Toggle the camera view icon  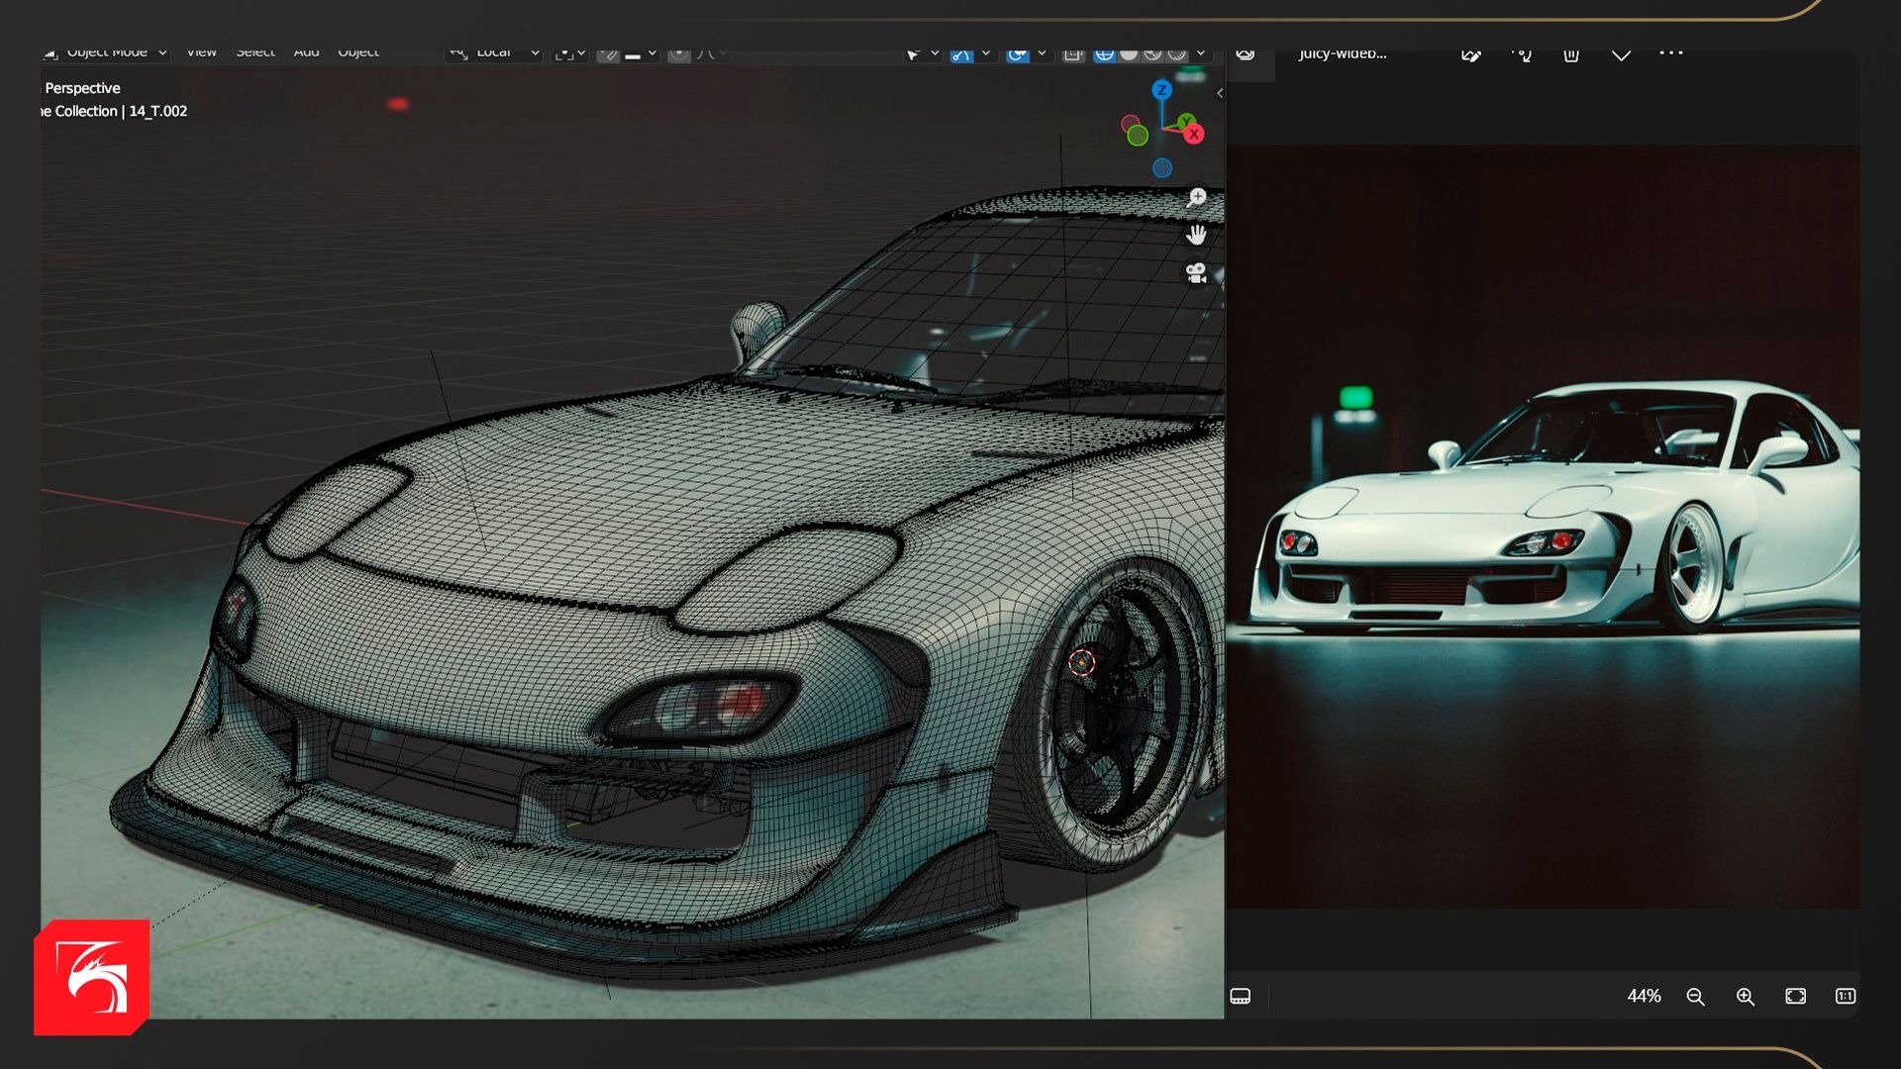tap(1196, 273)
